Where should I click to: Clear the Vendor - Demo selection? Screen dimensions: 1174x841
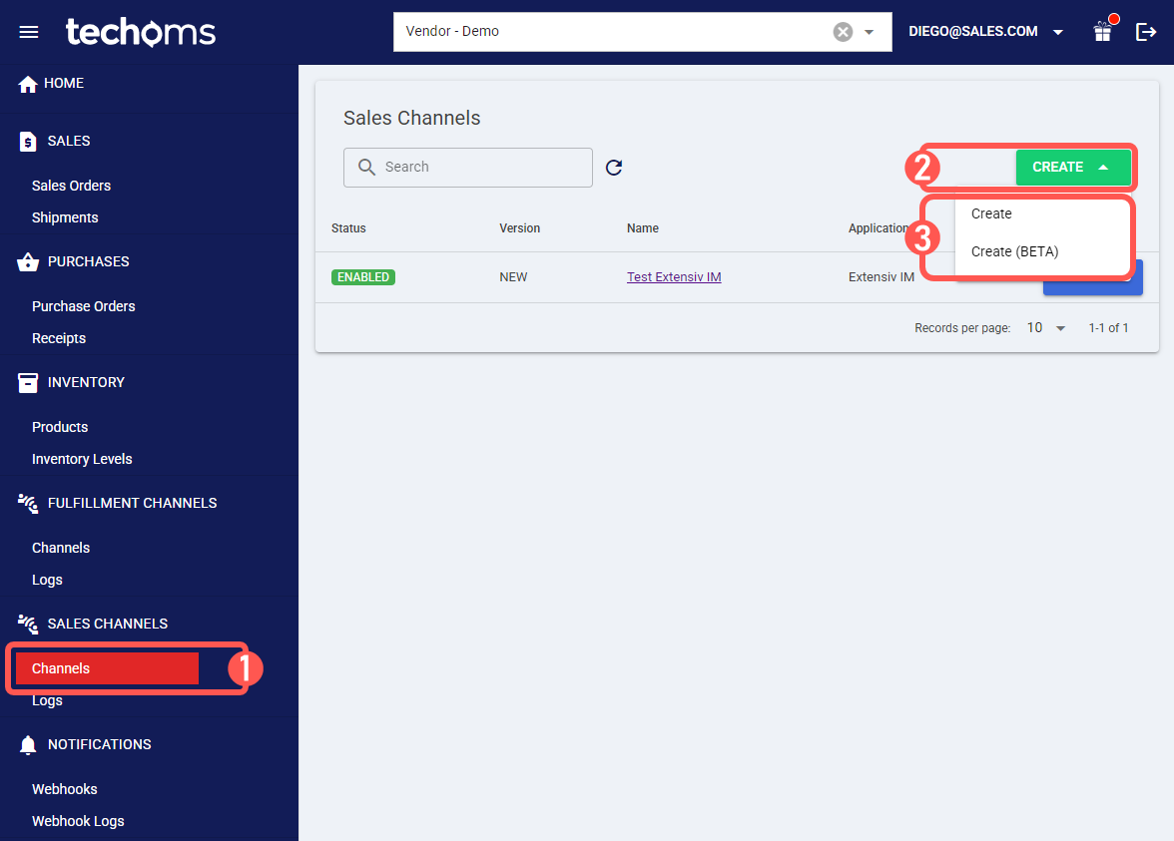(843, 32)
